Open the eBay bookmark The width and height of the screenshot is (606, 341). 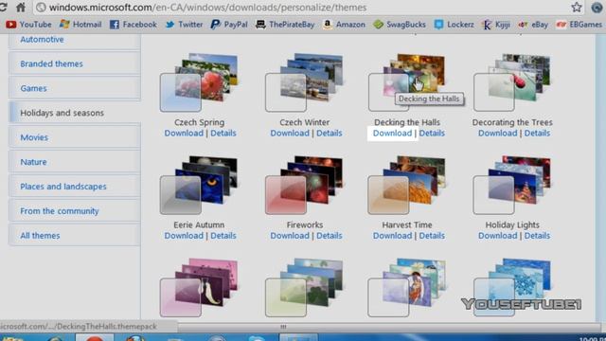533,25
